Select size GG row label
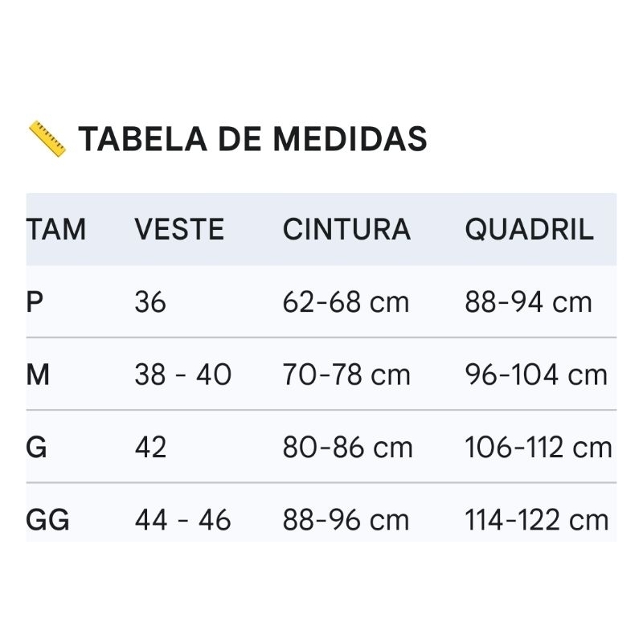Image resolution: width=643 pixels, height=643 pixels. point(48,520)
